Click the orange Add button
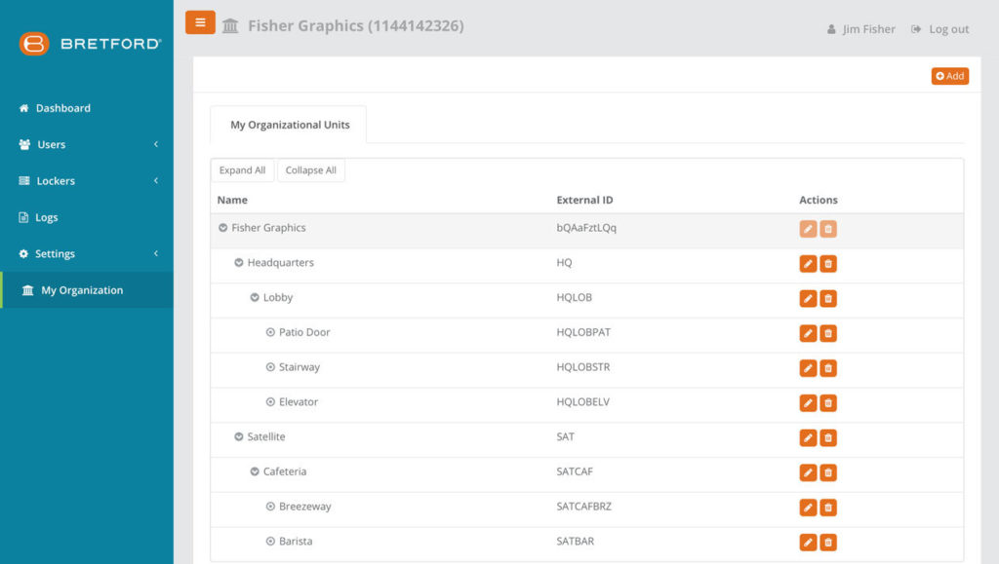Image resolution: width=999 pixels, height=564 pixels. click(949, 76)
